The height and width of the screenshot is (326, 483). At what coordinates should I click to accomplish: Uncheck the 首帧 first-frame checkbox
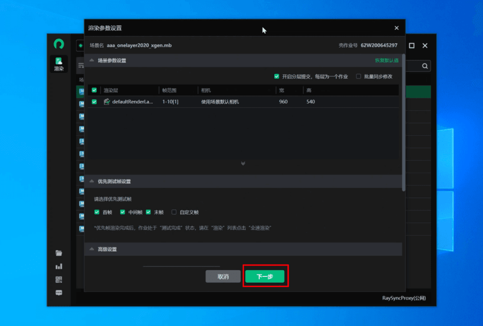click(97, 212)
